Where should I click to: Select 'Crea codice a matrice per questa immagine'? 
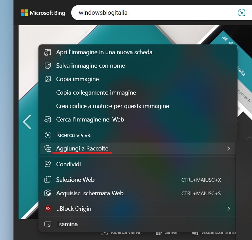click(x=138, y=106)
